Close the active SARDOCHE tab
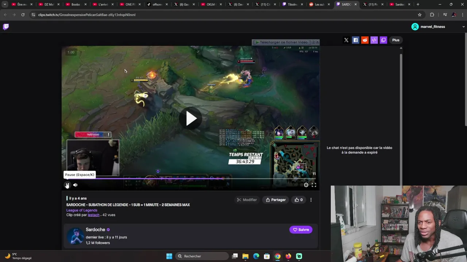Screen dimensions: 467x262 [x=355, y=4]
